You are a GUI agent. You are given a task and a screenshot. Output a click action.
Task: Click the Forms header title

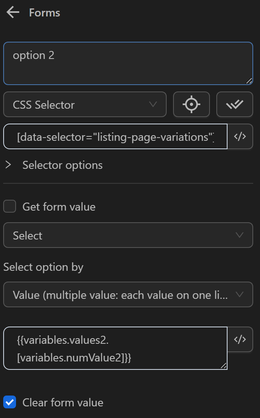[x=44, y=13]
